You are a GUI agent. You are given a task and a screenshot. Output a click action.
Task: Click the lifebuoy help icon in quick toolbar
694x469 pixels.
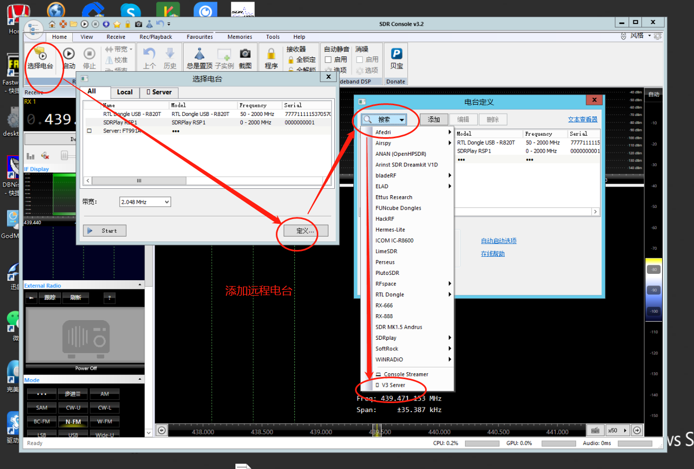coord(63,24)
